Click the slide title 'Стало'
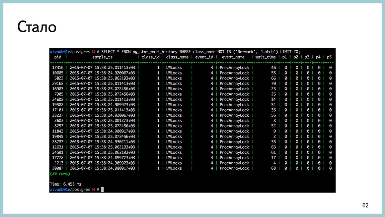This screenshot has width=385, height=217. tap(37, 27)
